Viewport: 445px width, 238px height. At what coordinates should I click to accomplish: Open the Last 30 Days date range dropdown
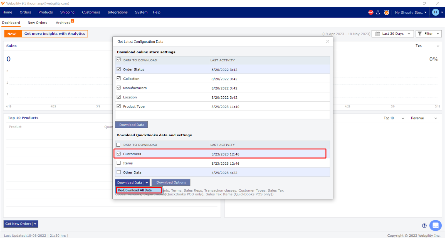pyautogui.click(x=393, y=34)
